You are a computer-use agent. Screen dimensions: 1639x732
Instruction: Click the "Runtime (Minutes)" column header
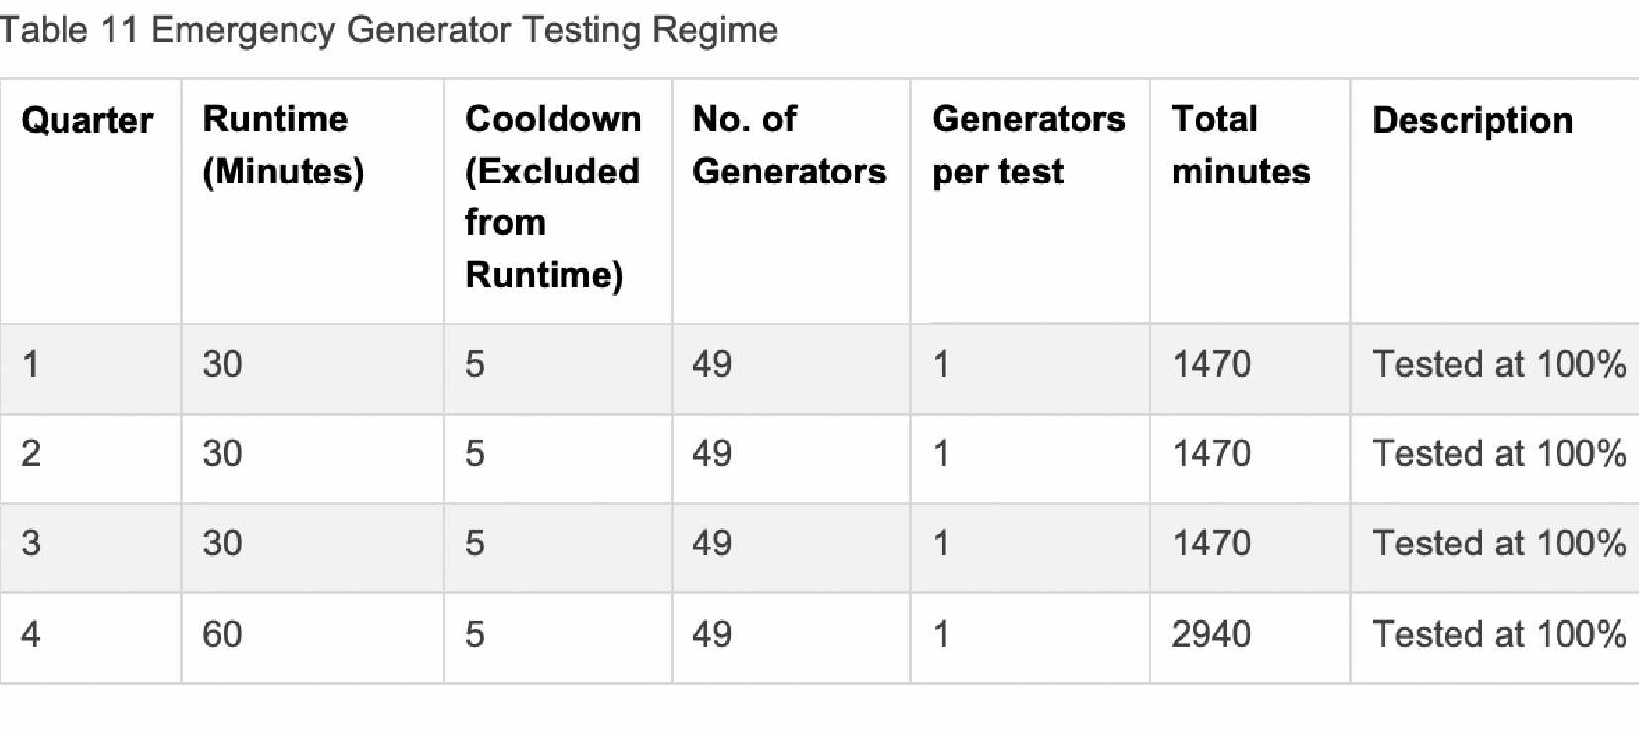pyautogui.click(x=284, y=145)
